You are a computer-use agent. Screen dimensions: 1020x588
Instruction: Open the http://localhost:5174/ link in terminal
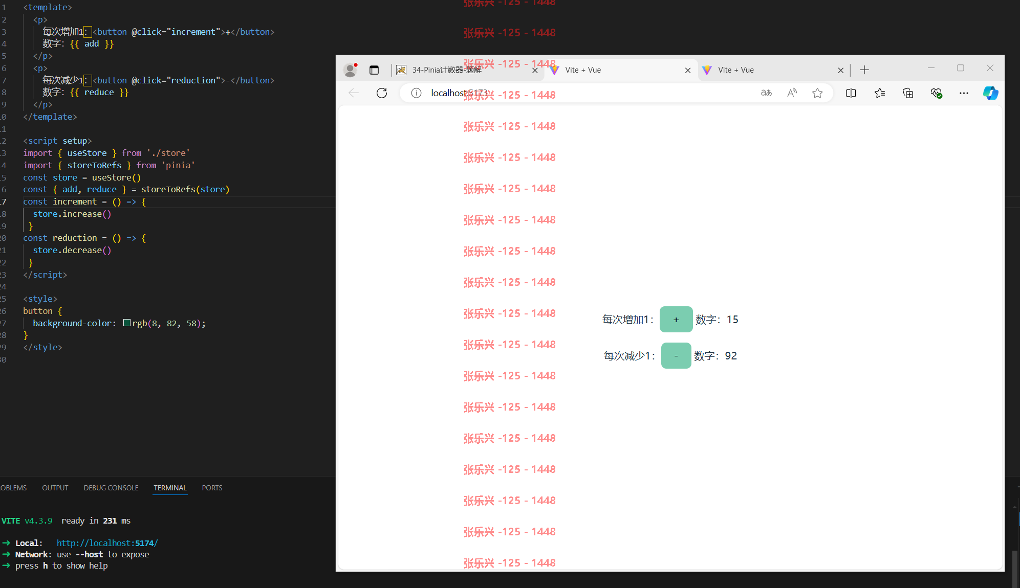[107, 543]
